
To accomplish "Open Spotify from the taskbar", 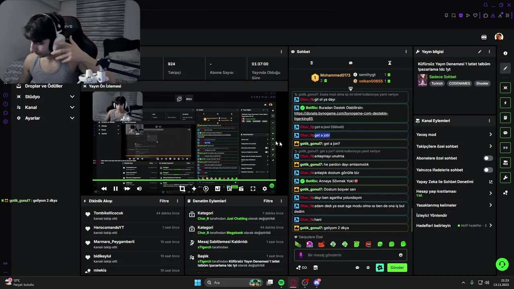I will (281, 283).
